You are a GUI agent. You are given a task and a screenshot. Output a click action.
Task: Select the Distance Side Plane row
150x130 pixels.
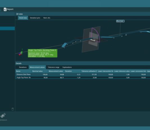83,75
